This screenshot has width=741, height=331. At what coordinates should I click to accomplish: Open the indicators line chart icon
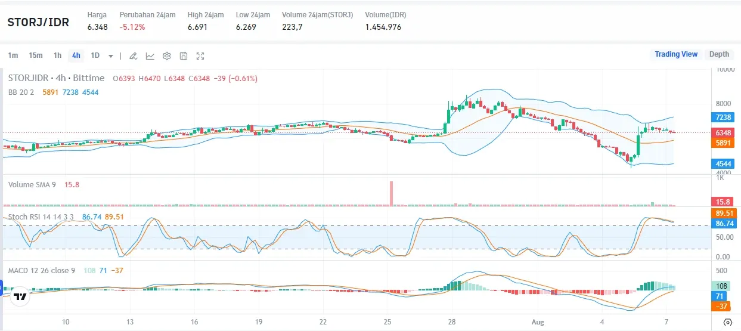150,56
